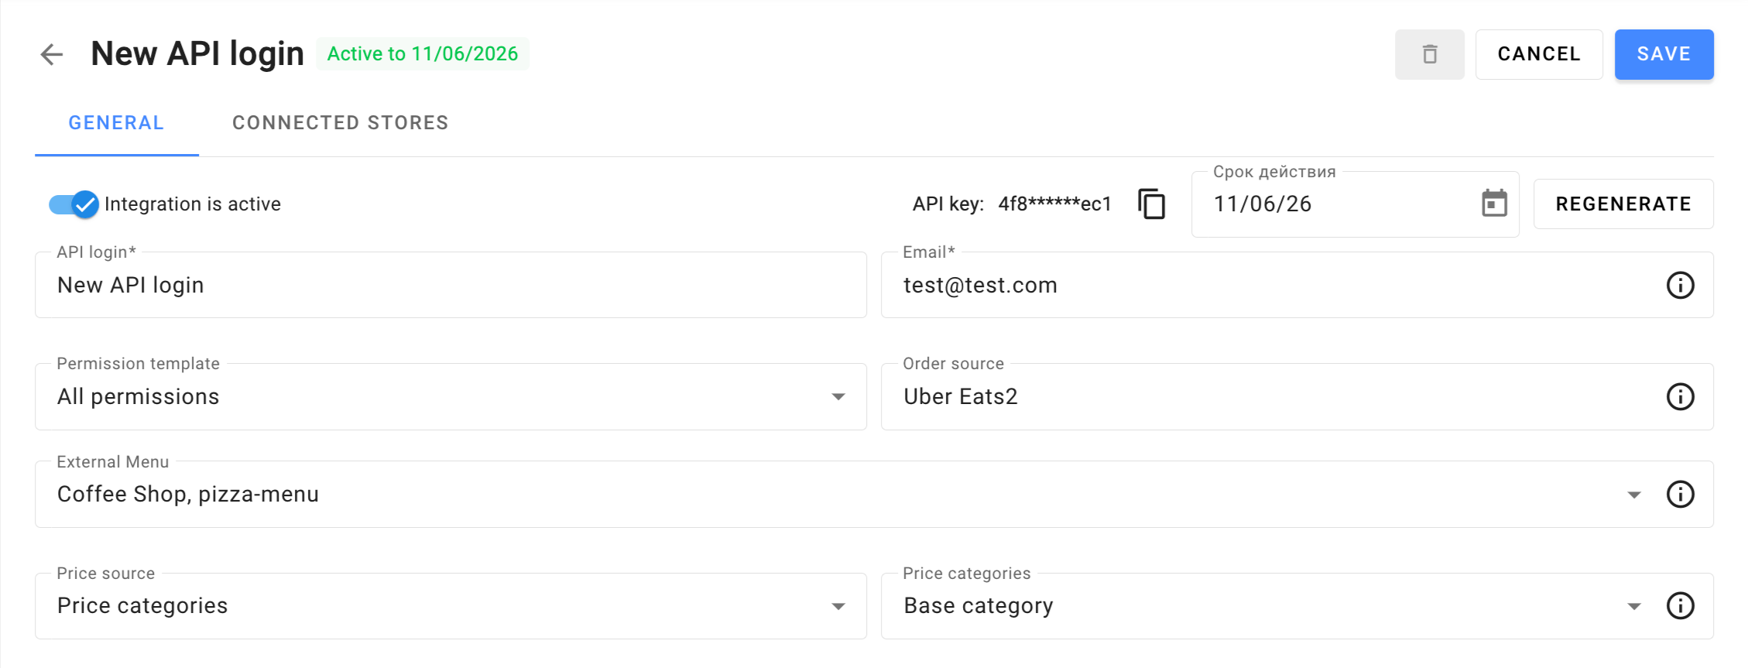1748x668 pixels.
Task: Open the calendar date picker icon
Action: pyautogui.click(x=1494, y=204)
